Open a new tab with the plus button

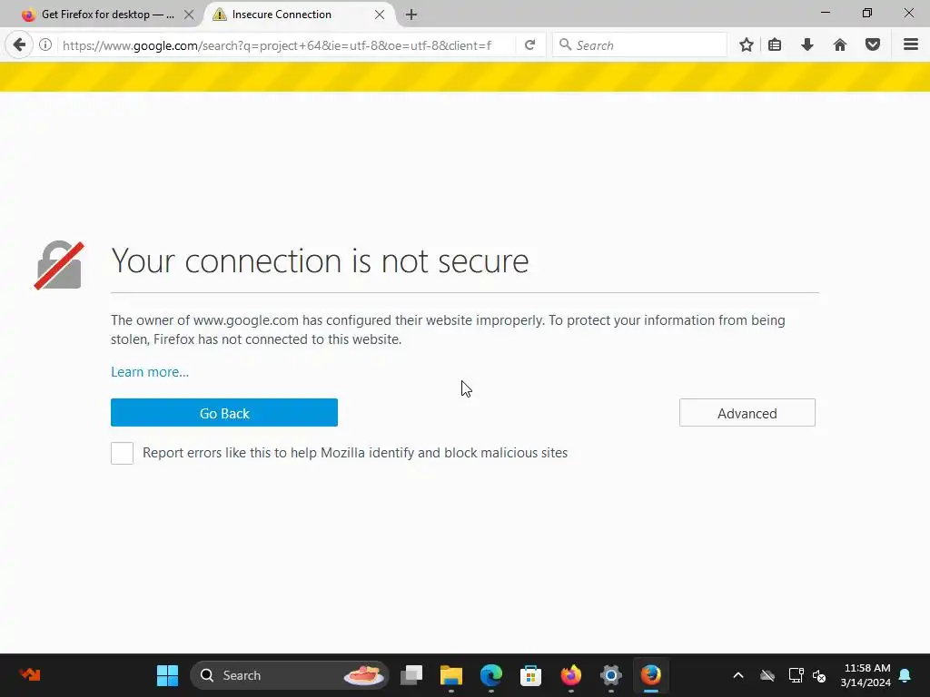[x=411, y=15]
